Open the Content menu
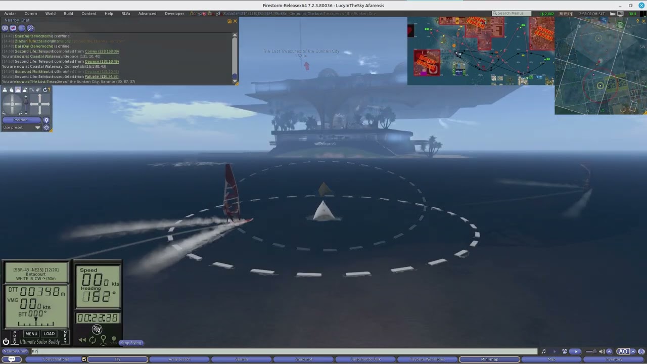 (89, 14)
